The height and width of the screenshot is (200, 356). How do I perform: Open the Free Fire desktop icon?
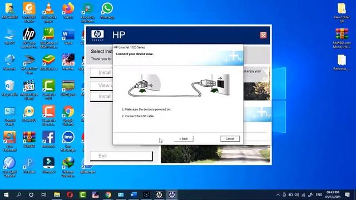click(x=68, y=62)
